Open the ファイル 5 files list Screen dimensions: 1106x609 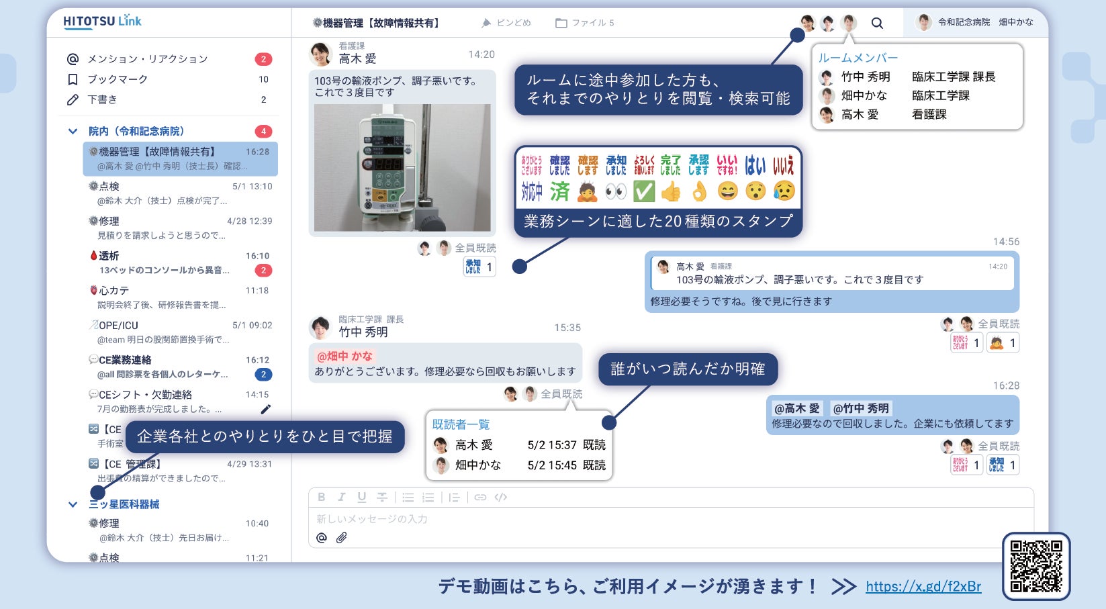click(x=585, y=23)
